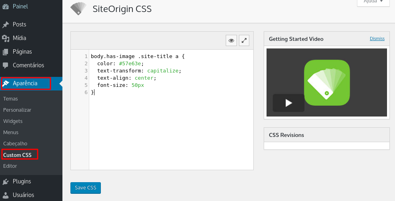Open the Widgets submenu item
The image size is (395, 201).
coord(13,121)
